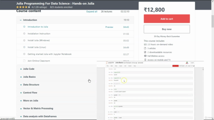Expand the Data Structure section
Screen dimensions: 214x120
click(21, 85)
